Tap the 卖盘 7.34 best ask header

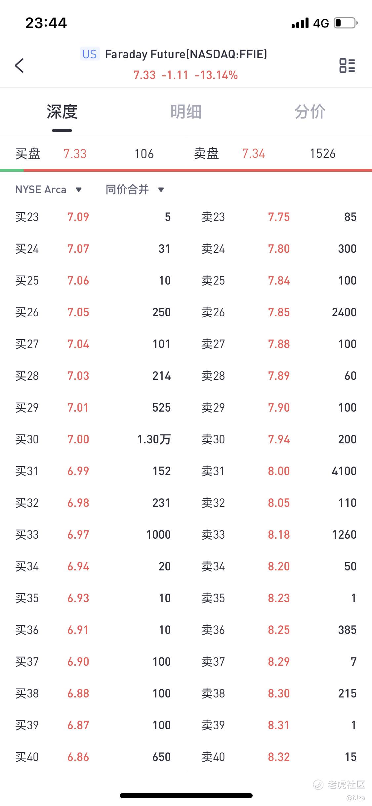[x=279, y=154]
